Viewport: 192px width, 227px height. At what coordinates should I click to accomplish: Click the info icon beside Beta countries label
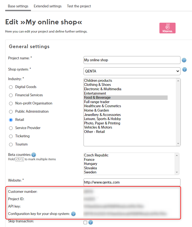pyautogui.click(x=34, y=155)
